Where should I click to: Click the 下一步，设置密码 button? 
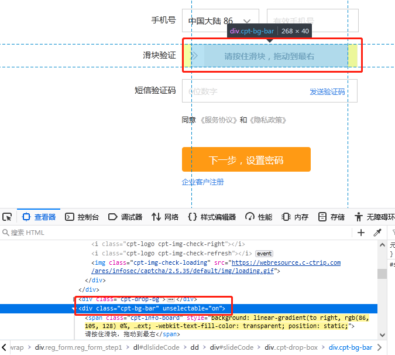tap(246, 159)
